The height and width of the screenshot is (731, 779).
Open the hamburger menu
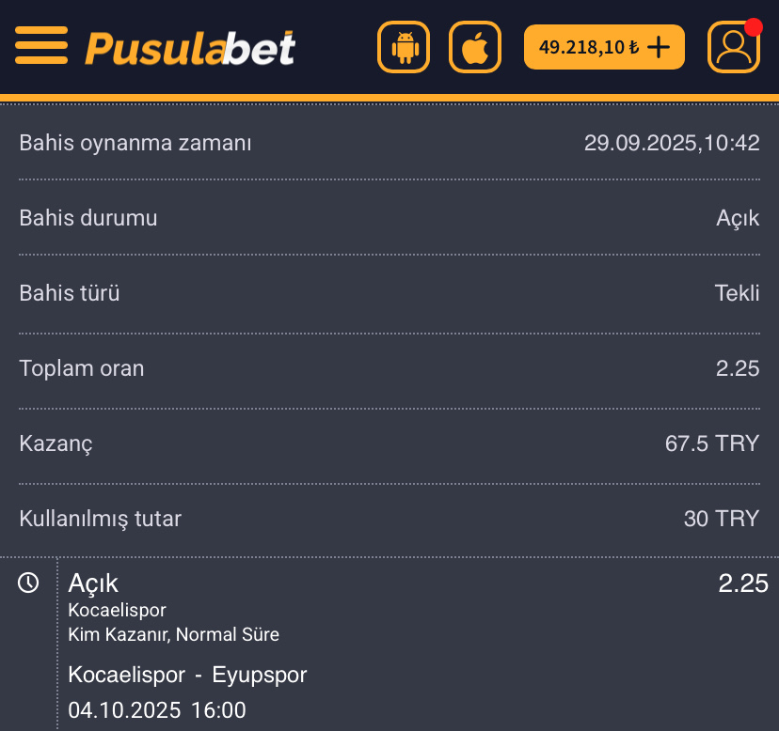(41, 45)
